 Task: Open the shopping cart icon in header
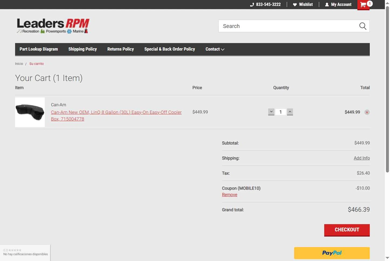point(363,5)
